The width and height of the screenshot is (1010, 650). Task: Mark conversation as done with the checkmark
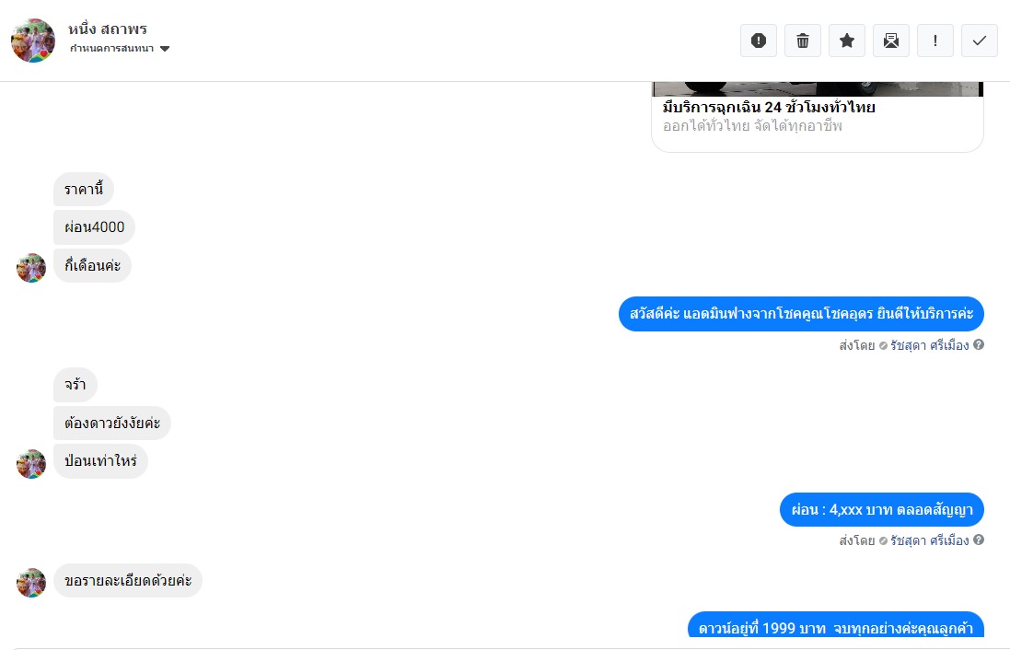[980, 41]
